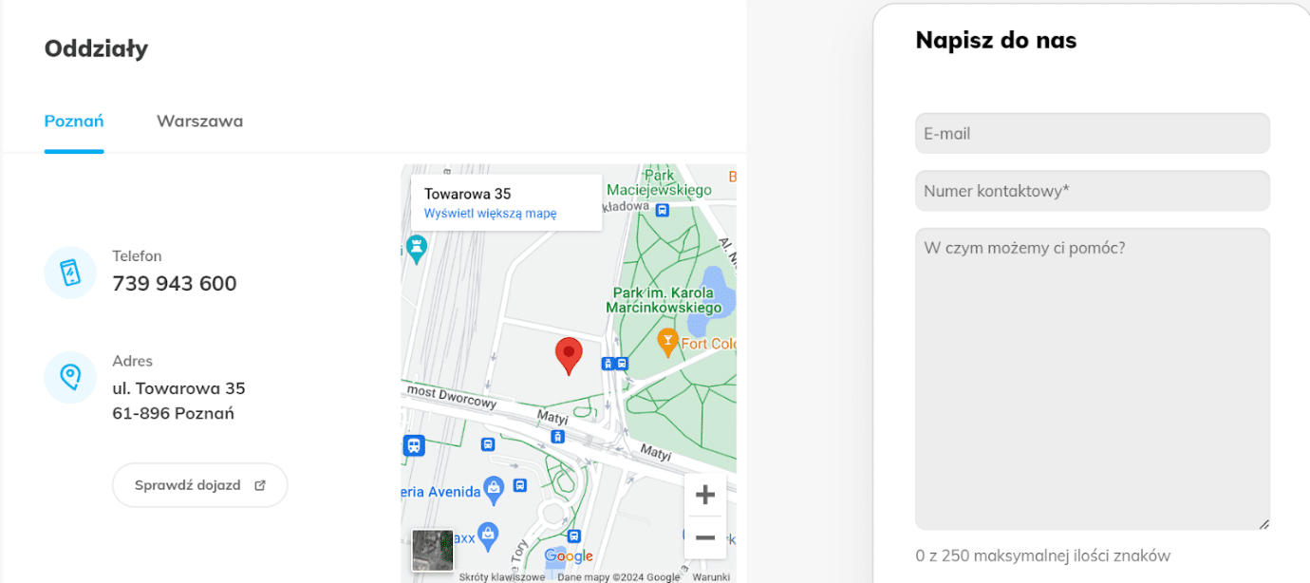Click the teal monument marker on map

tap(415, 249)
